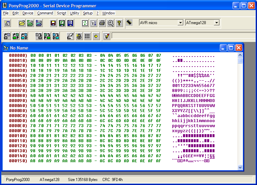Click the Load script icon
Screen dimensions: 257x185
93,23
